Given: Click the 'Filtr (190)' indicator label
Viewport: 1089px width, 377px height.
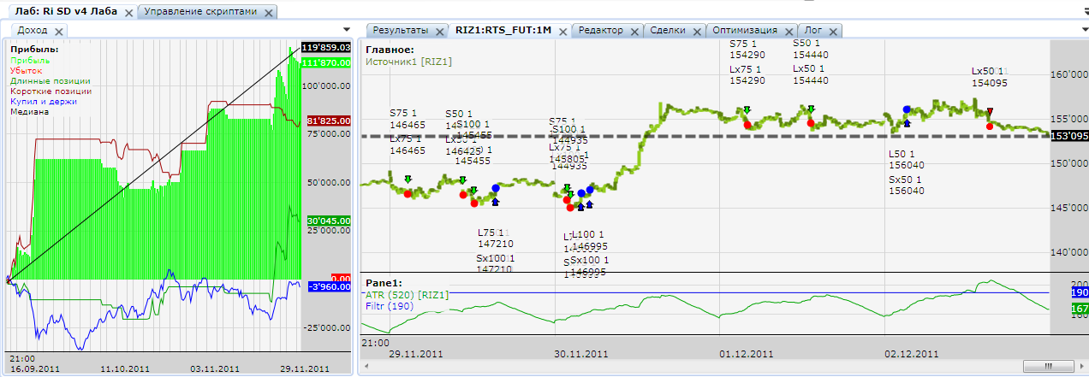Looking at the screenshot, I should point(388,305).
